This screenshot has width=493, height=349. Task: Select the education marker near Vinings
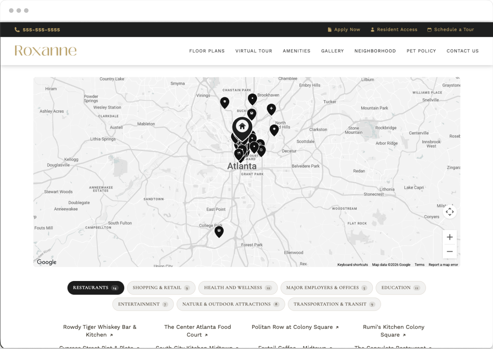[225, 102]
